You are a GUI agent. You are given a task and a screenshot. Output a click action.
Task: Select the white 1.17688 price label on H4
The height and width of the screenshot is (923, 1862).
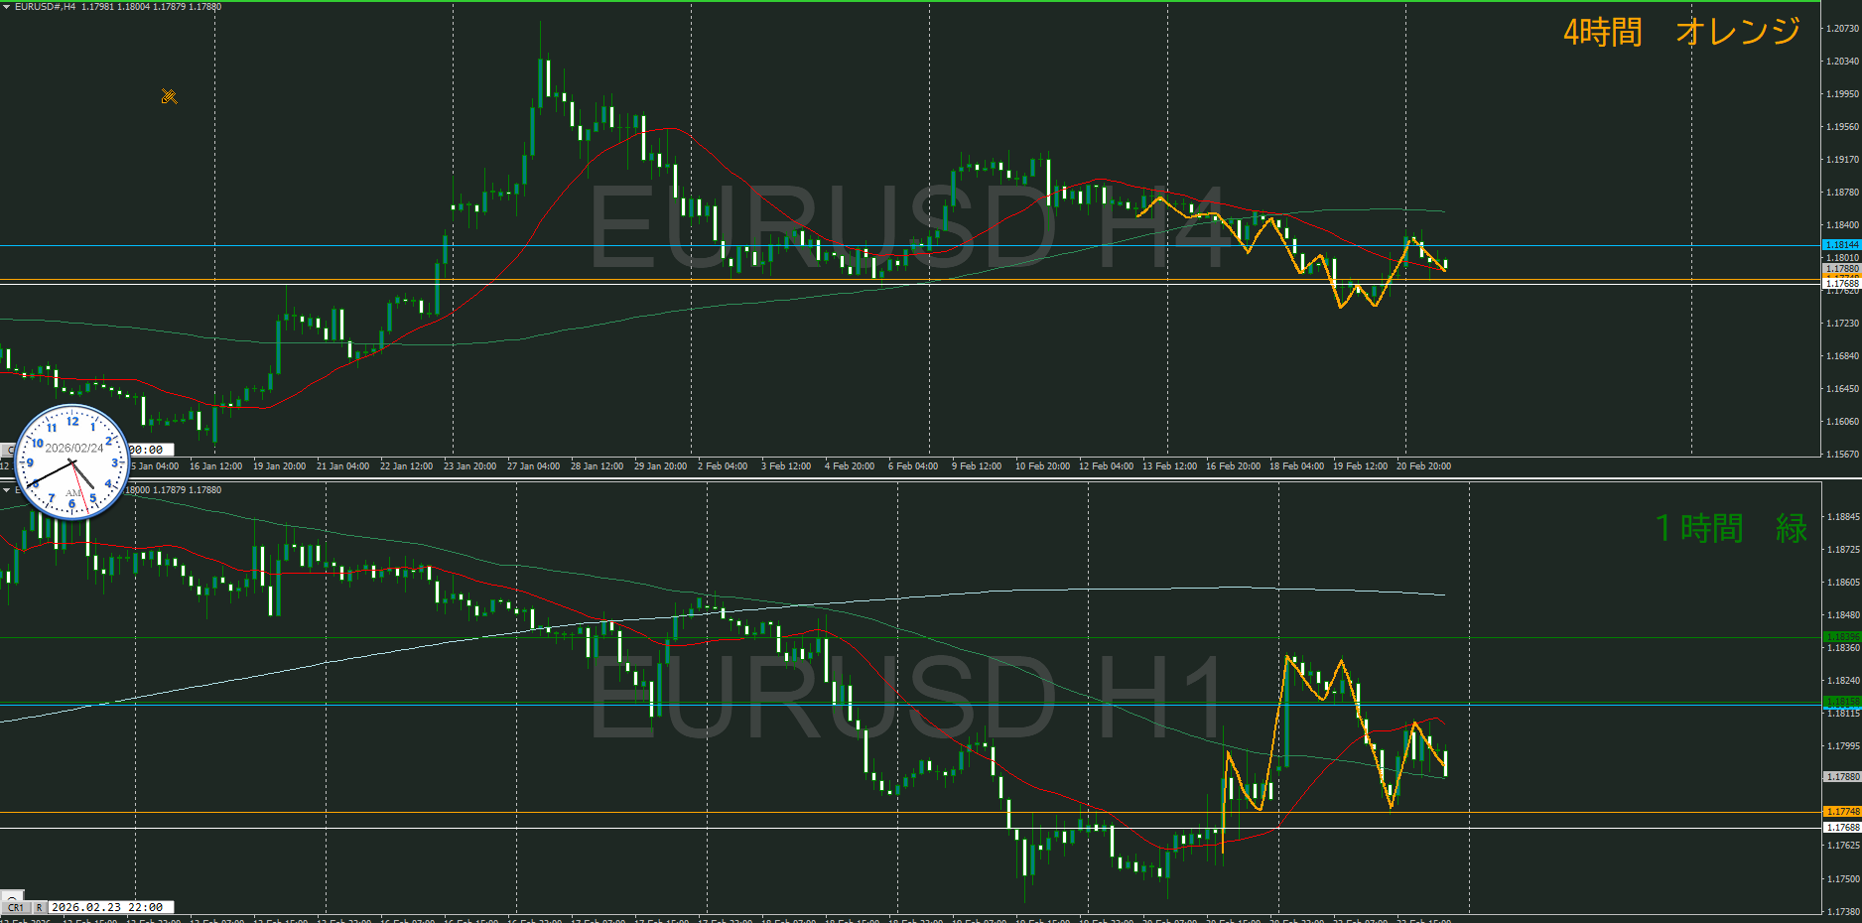[1841, 284]
